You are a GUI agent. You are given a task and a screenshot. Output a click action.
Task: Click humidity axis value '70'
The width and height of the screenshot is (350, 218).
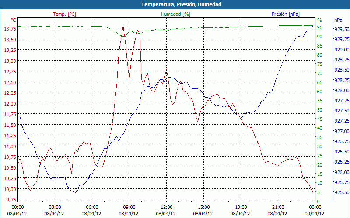320,73
